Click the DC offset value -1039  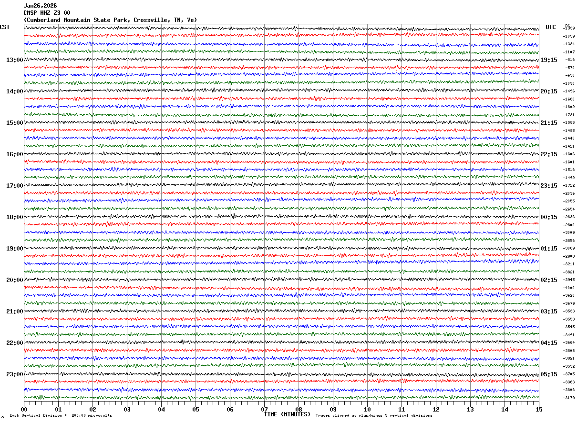pos(569,36)
